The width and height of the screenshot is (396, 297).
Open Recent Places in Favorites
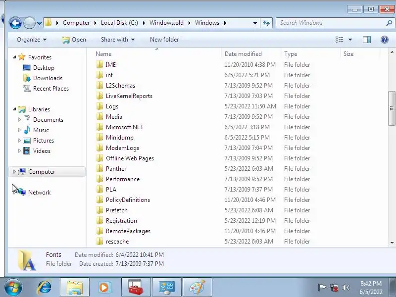pyautogui.click(x=51, y=89)
